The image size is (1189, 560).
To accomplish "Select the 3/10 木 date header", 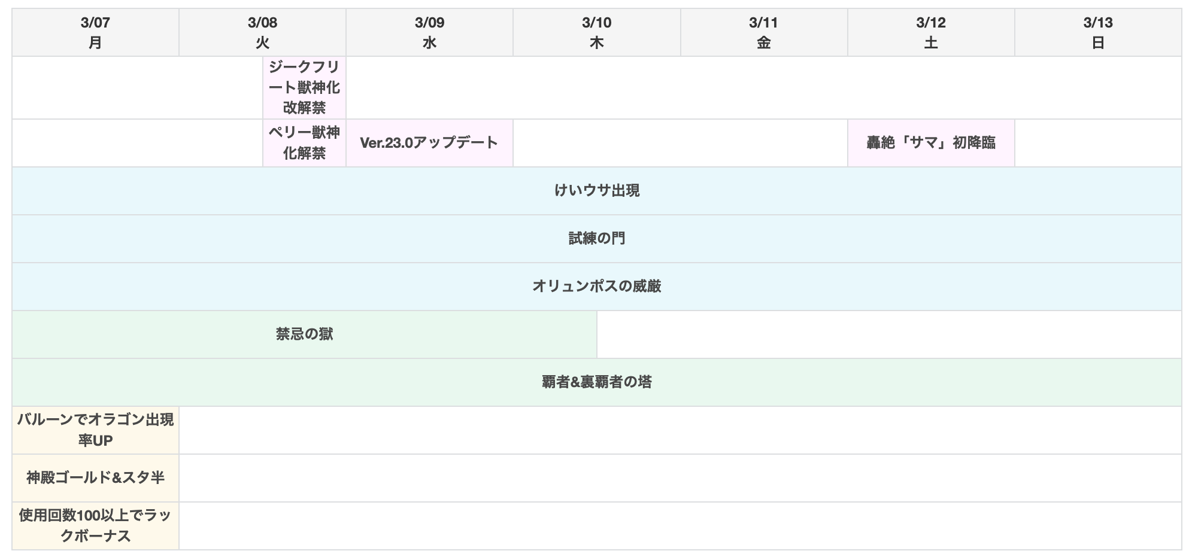I will pos(596,33).
